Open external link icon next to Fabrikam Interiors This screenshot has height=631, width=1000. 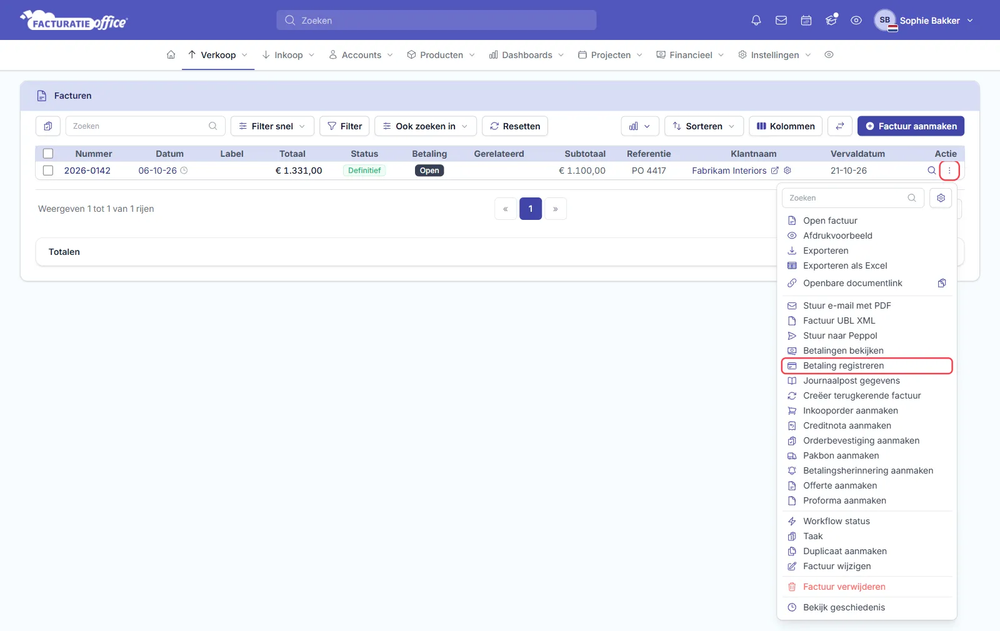(775, 171)
